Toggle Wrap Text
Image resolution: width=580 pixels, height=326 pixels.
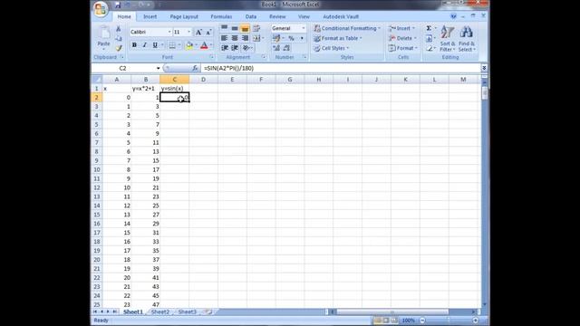[256, 28]
